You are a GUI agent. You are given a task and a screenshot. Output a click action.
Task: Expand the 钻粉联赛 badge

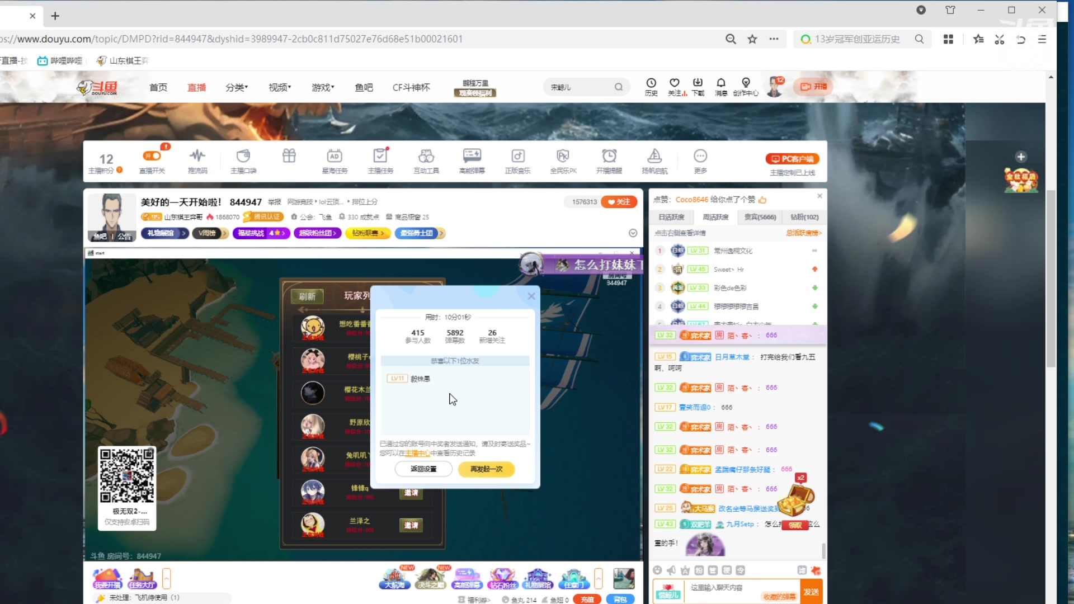pyautogui.click(x=368, y=233)
